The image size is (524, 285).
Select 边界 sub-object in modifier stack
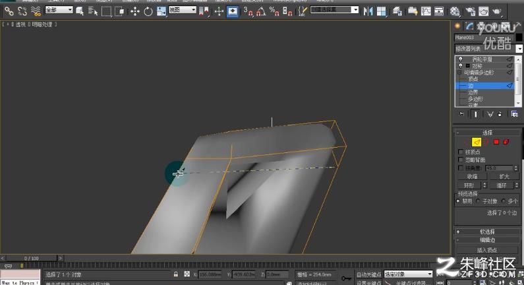pyautogui.click(x=473, y=92)
